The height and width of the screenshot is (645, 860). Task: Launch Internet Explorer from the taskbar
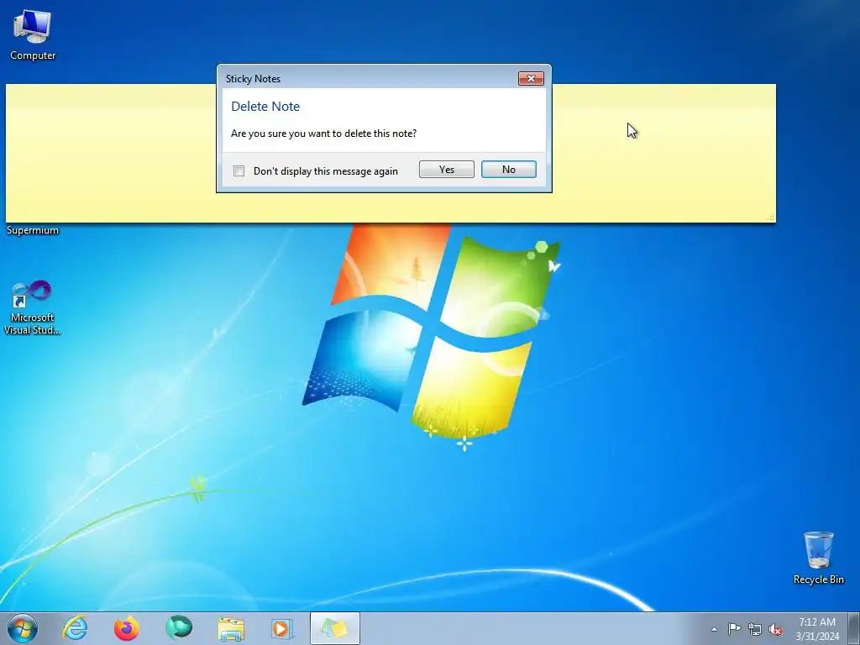(x=75, y=628)
